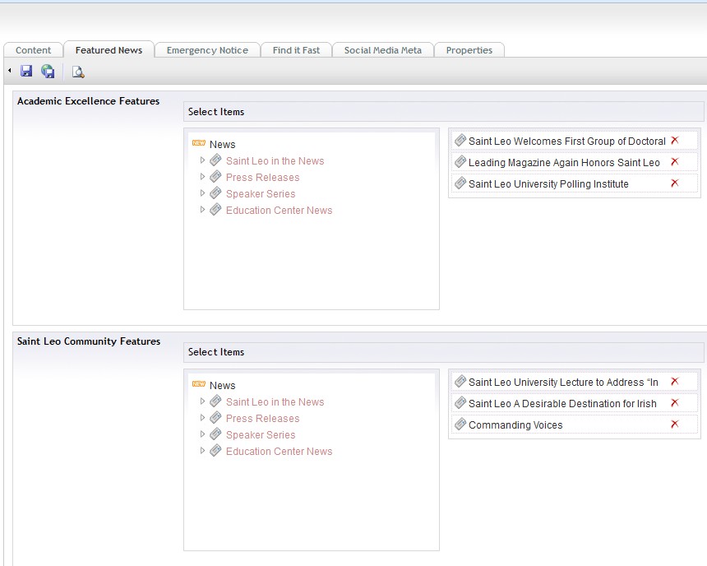The image size is (707, 566).
Task: Click 'Select Items' header under Academic Excellence Features
Action: 444,112
